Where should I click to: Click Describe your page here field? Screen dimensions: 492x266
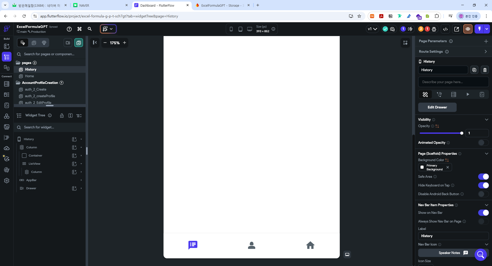pos(453,82)
